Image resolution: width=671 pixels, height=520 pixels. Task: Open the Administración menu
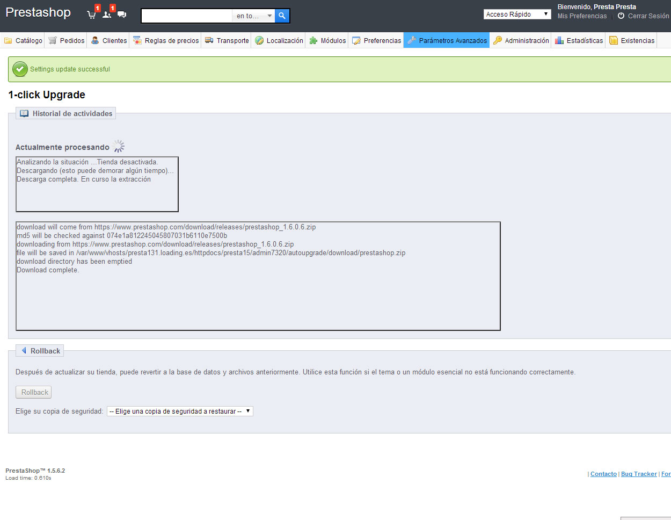[x=521, y=40]
